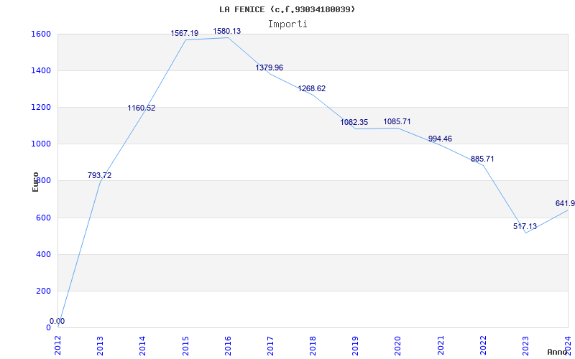Click the Euro y-axis title
Image resolution: width=575 pixels, height=359 pixels.
(x=35, y=181)
